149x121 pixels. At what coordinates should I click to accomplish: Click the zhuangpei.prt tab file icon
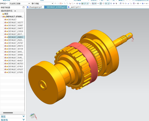click(x=28, y=7)
